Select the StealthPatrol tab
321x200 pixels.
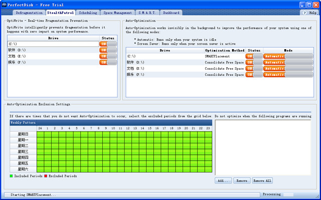pos(60,13)
